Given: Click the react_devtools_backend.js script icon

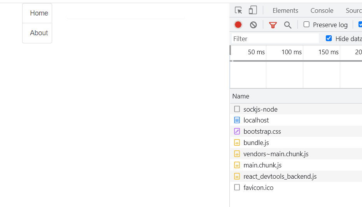Looking at the screenshot, I should (237, 176).
